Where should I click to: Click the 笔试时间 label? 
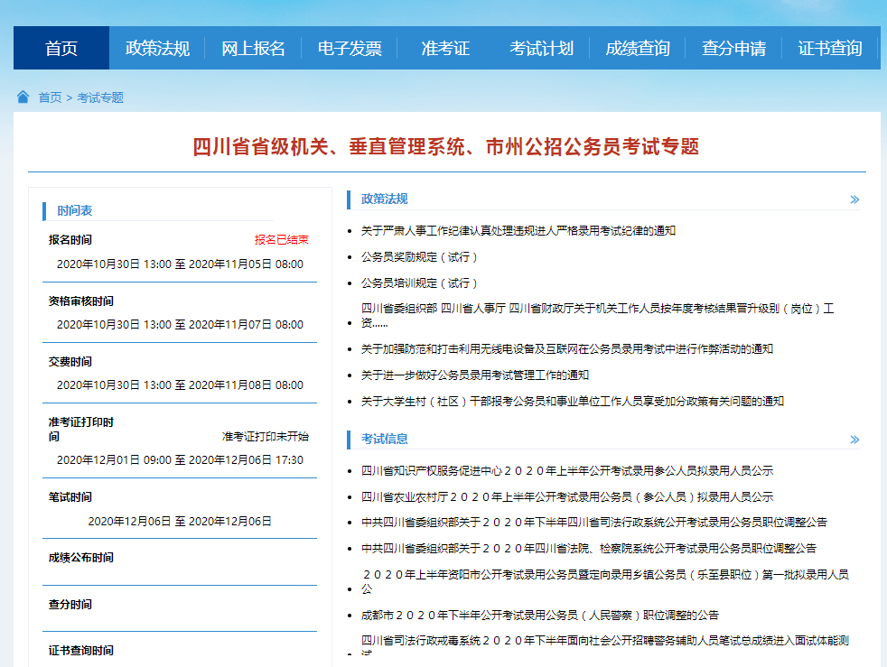(70, 497)
